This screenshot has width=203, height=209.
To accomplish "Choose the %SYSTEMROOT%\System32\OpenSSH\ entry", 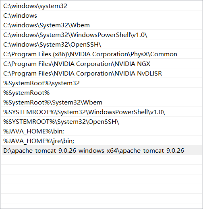I will tap(101, 122).
